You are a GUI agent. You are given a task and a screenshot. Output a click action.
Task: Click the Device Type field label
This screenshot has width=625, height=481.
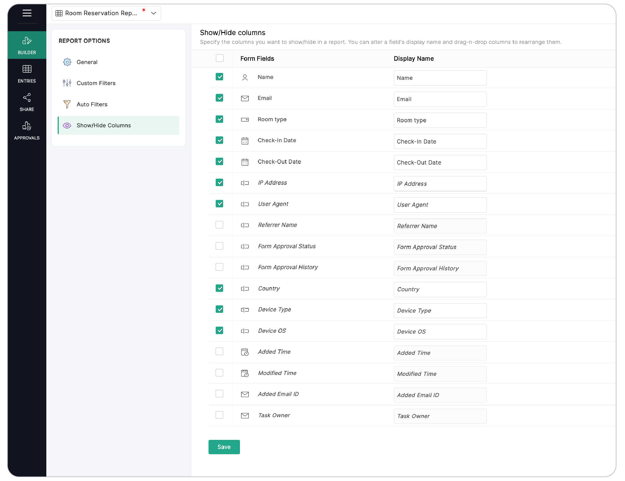[274, 310]
